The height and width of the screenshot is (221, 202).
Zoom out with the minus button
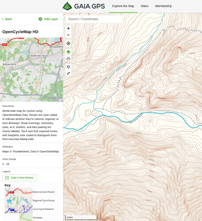point(68,35)
